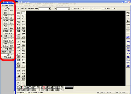131x94 pixels.
Task: Select the line tool in the left toolbar
Action: tap(23, 13)
